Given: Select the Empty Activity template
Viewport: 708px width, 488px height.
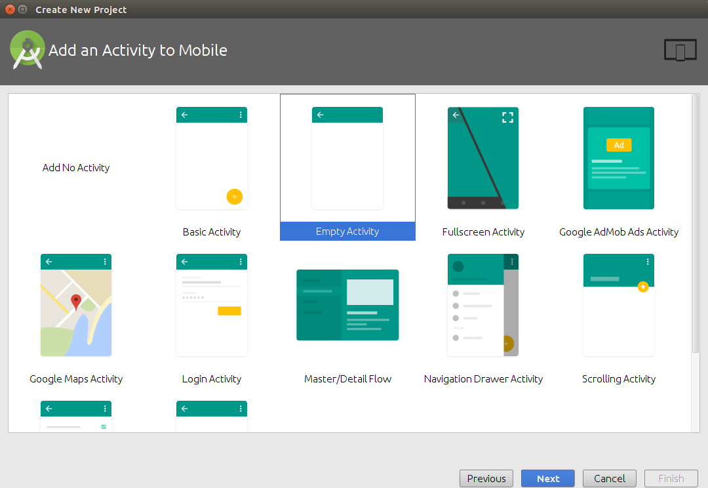Looking at the screenshot, I should [347, 167].
